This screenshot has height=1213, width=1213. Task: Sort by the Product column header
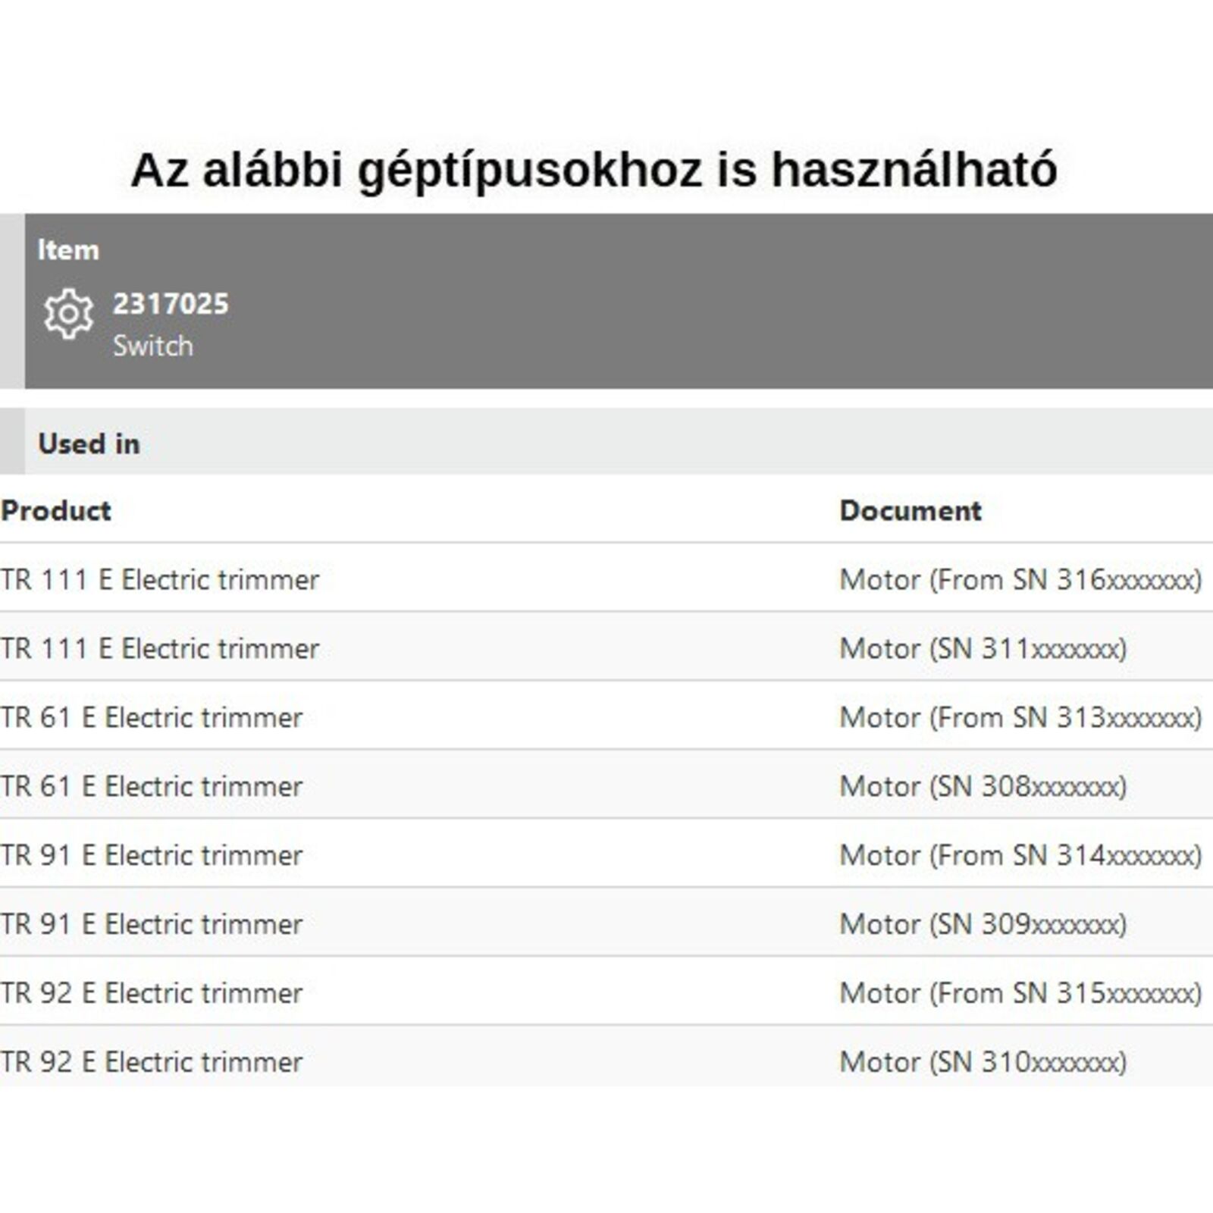[x=56, y=511]
